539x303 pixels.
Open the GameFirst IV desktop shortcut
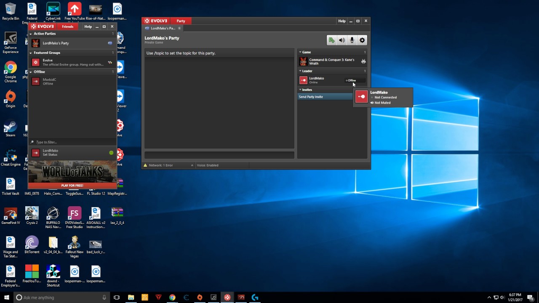coord(11,215)
